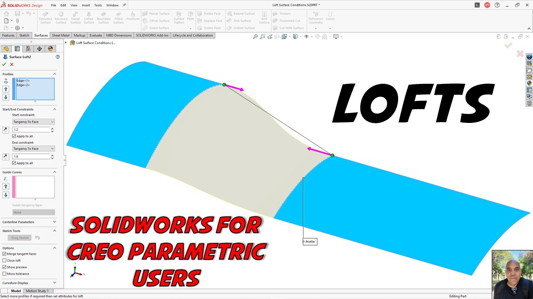Open the Tools menu
This screenshot has width=533, height=299.
[98, 5]
